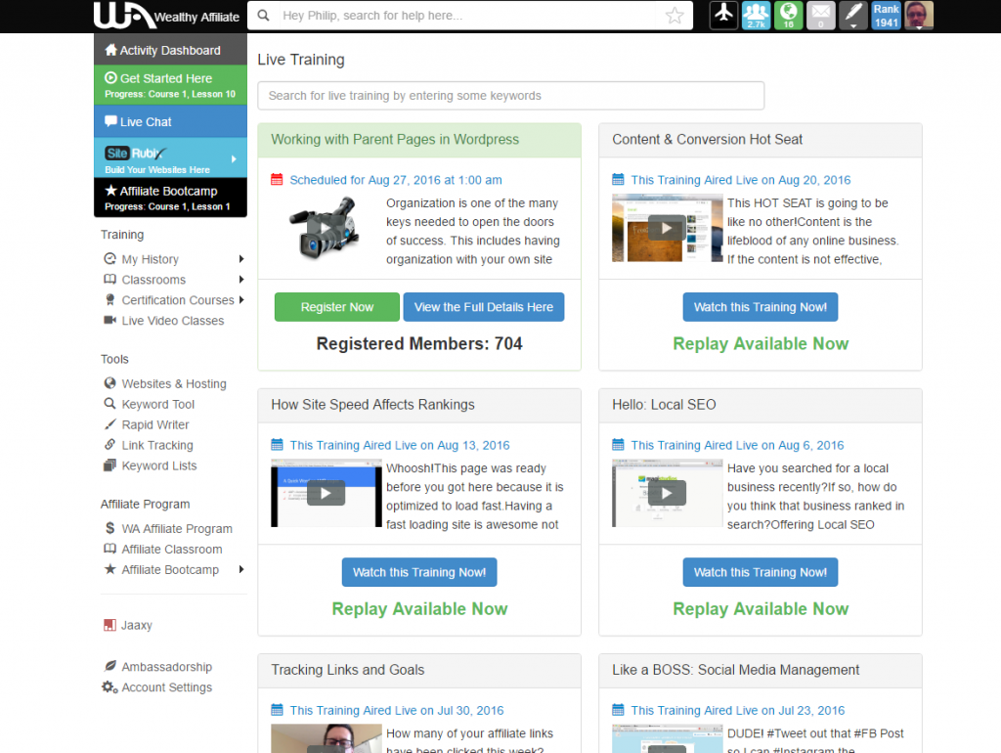Click the Keyword Tool magnifier icon
The width and height of the screenshot is (1001, 753).
pos(109,404)
